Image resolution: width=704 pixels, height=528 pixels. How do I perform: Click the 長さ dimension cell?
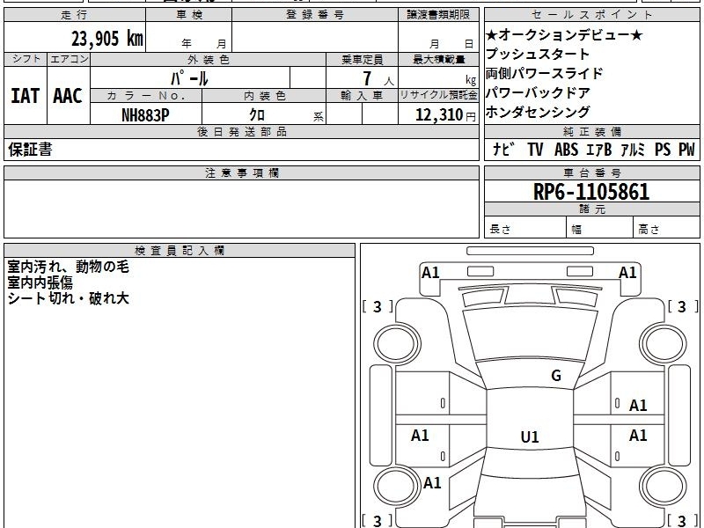[x=525, y=229]
